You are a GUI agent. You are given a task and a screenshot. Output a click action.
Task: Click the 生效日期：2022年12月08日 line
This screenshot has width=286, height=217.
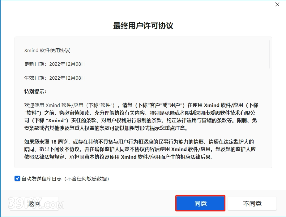[x=55, y=78]
